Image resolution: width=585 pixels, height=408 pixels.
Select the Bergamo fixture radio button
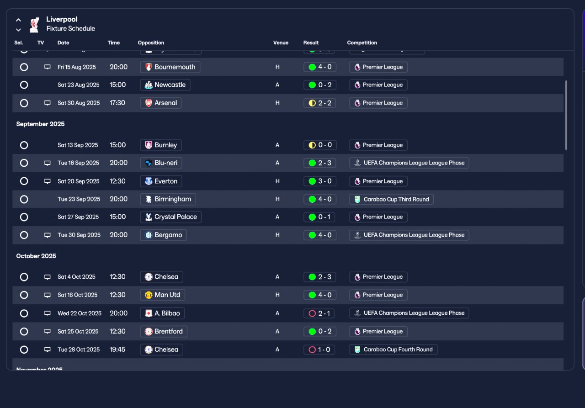tap(24, 235)
